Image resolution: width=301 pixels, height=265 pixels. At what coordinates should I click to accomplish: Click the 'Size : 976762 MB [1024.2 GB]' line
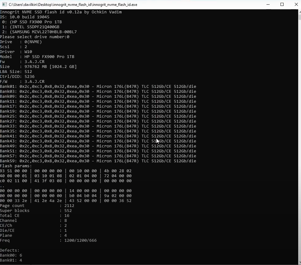(x=38, y=67)
